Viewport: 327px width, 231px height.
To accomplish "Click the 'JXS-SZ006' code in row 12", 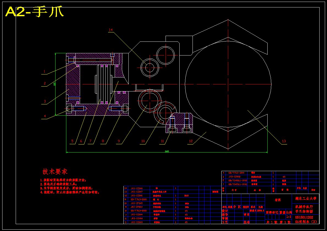I will [137, 196].
